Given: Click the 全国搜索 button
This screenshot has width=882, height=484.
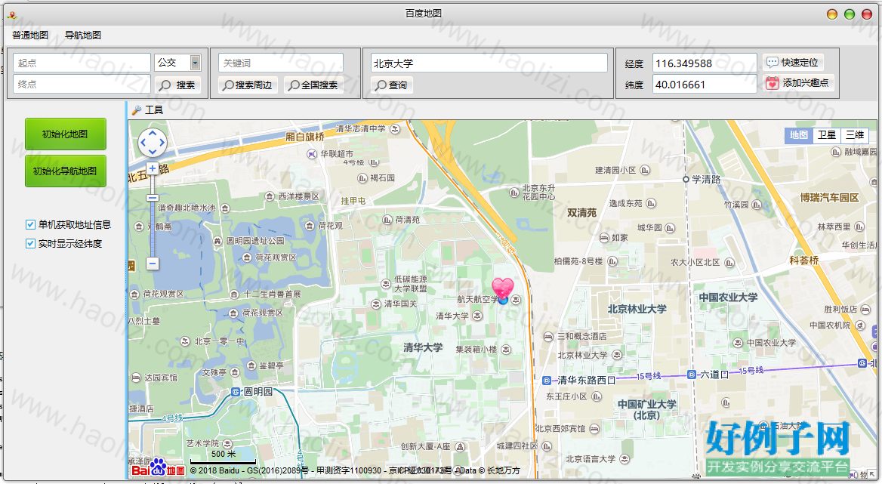Looking at the screenshot, I should pos(313,85).
